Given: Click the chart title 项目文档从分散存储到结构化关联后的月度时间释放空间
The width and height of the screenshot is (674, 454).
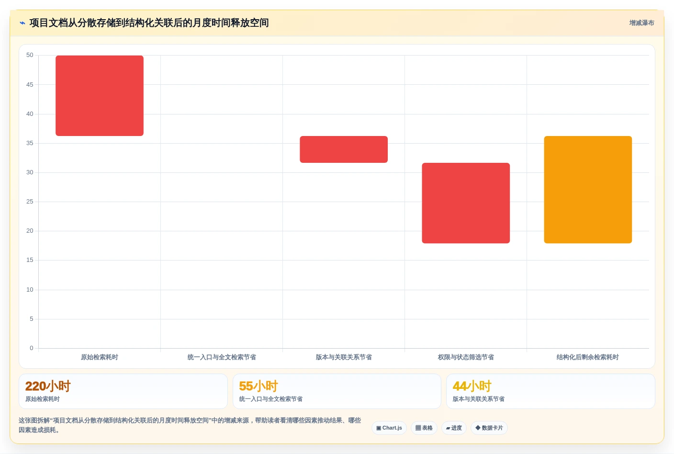Looking at the screenshot, I should click(x=149, y=23).
